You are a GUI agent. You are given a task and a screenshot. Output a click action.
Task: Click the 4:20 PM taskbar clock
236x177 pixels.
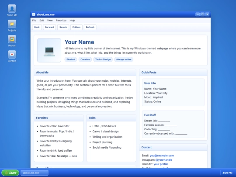tap(227, 173)
